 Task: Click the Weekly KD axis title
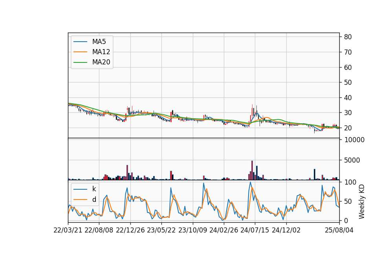pyautogui.click(x=361, y=201)
